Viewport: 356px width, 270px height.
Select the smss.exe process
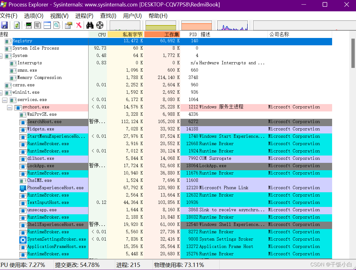[x=27, y=70]
